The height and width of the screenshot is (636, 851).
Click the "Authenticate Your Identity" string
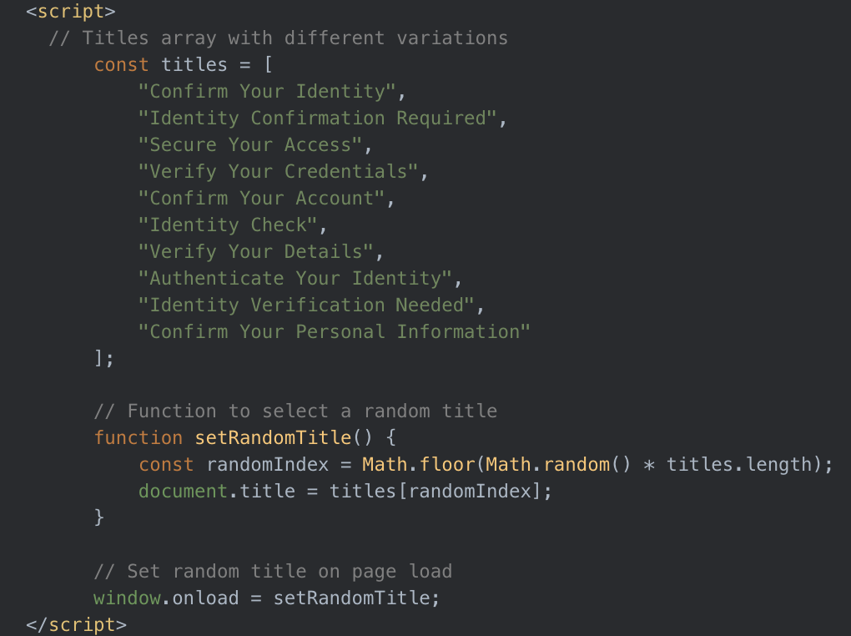299,279
